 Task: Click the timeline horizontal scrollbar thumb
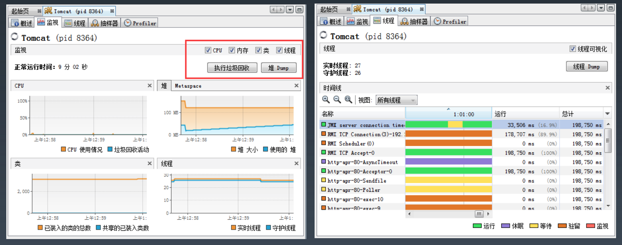click(479, 214)
